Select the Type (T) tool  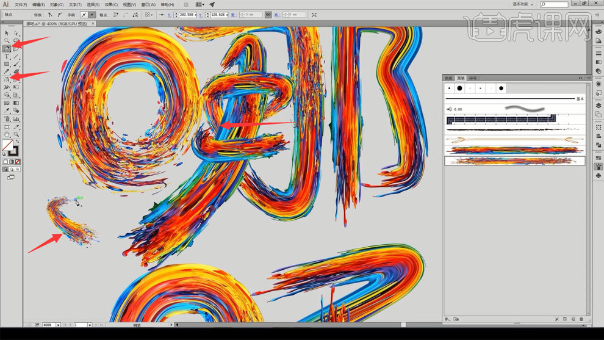(7, 56)
